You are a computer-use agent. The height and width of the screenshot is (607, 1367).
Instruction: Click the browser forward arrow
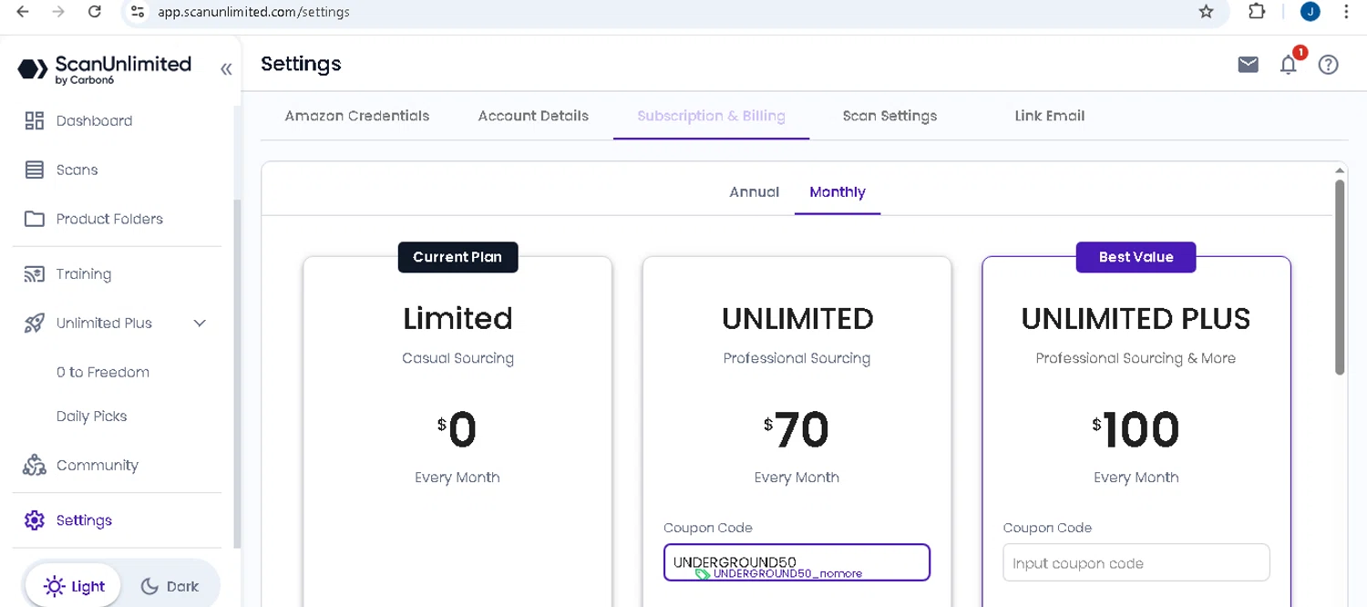pos(58,12)
